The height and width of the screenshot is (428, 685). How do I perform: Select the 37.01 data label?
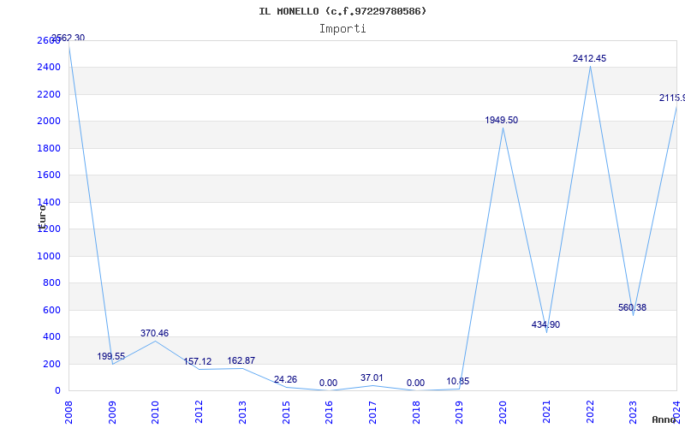[372, 377]
